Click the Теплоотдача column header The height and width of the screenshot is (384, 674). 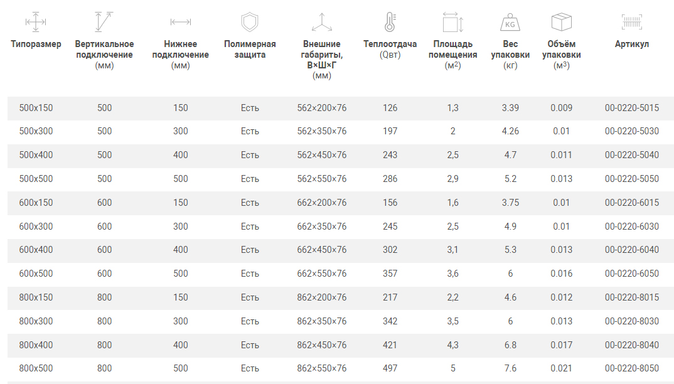coord(390,44)
